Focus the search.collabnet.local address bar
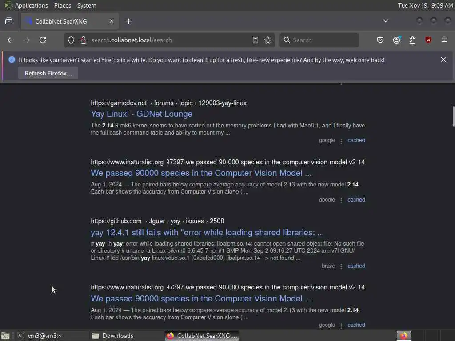This screenshot has height=341, width=455. [168, 40]
